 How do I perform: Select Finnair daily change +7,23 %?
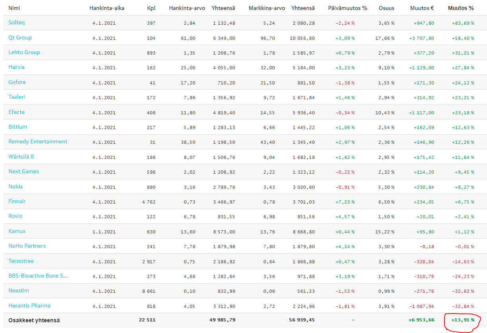tap(345, 202)
